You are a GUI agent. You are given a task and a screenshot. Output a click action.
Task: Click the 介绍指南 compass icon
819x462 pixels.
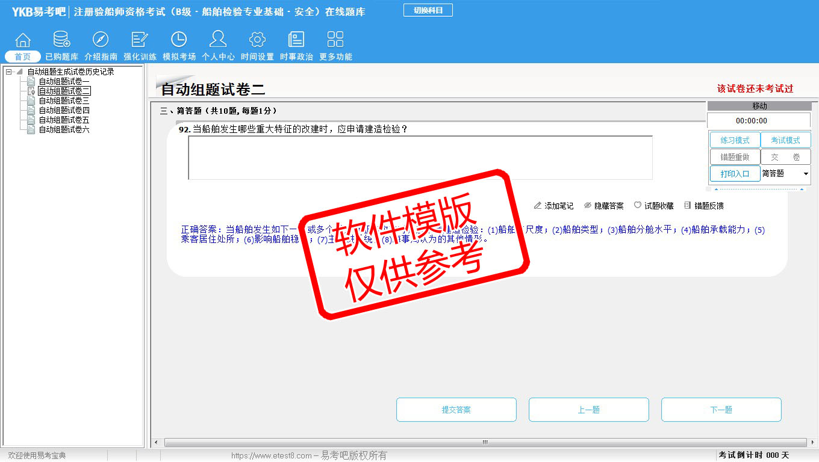[101, 40]
